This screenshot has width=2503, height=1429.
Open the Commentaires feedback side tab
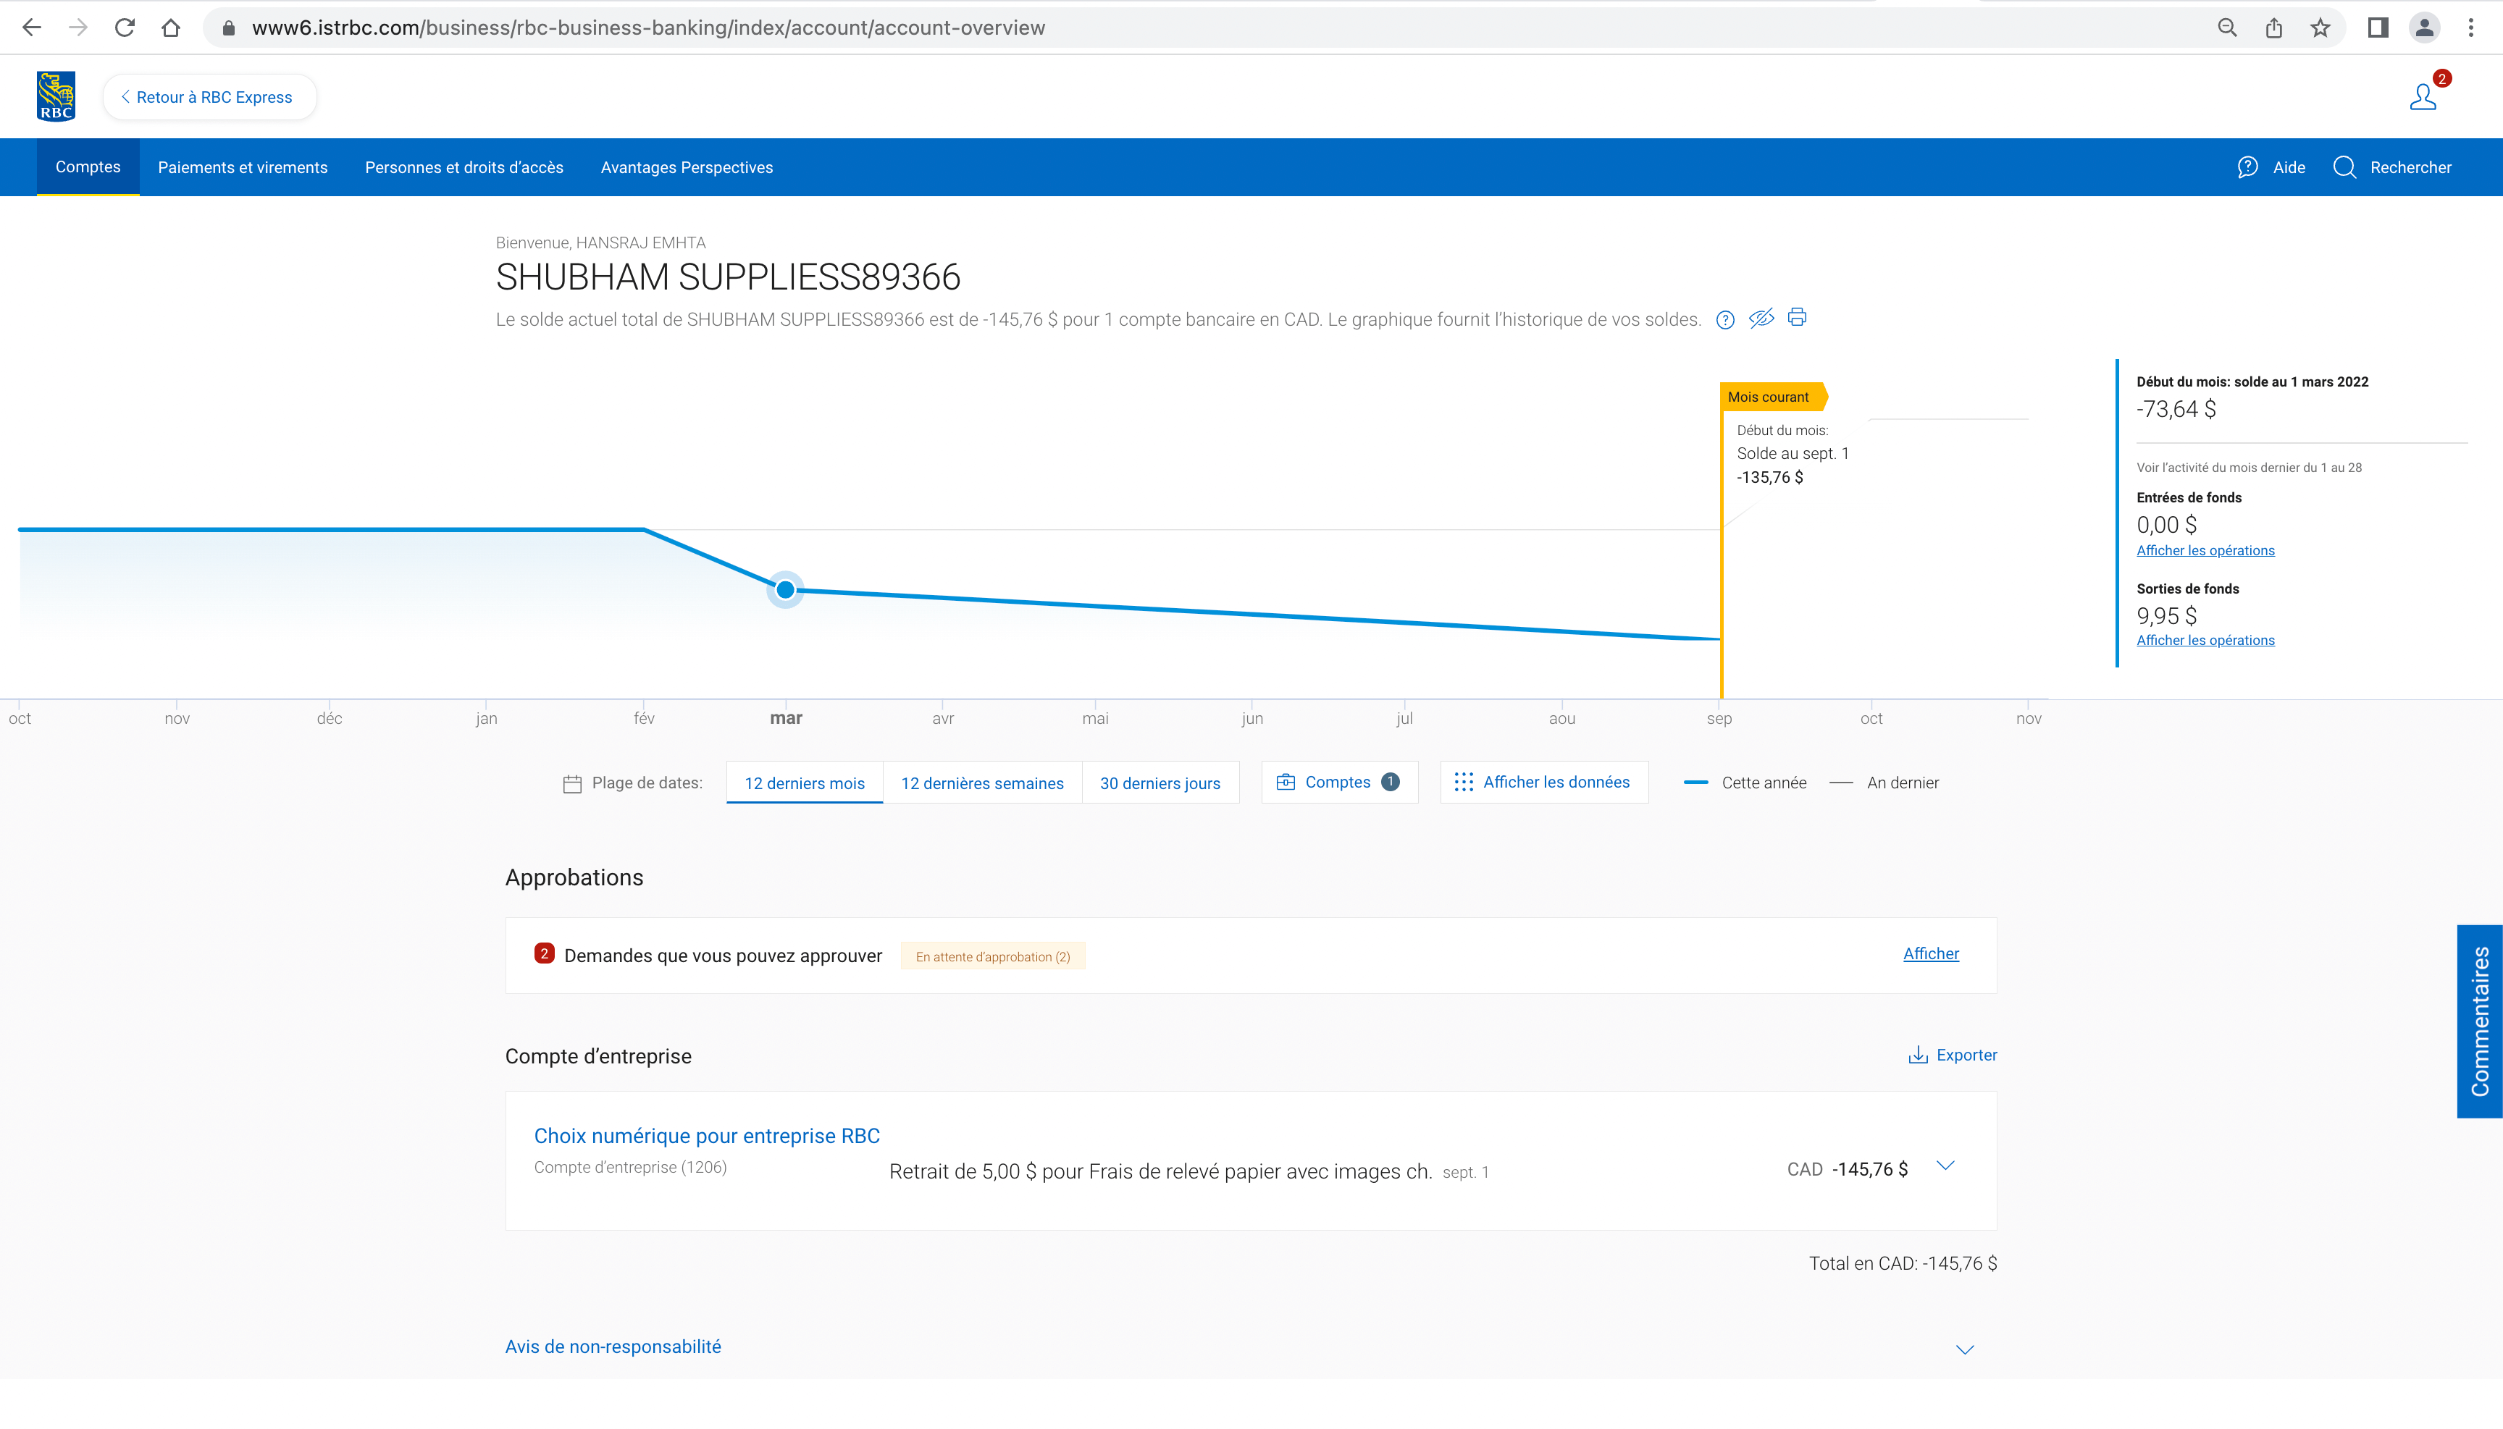pyautogui.click(x=2479, y=1021)
